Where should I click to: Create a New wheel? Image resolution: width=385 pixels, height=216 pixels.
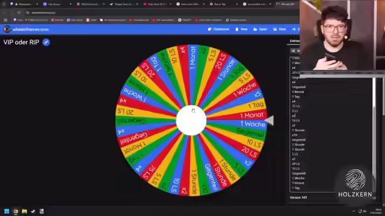click(x=241, y=29)
